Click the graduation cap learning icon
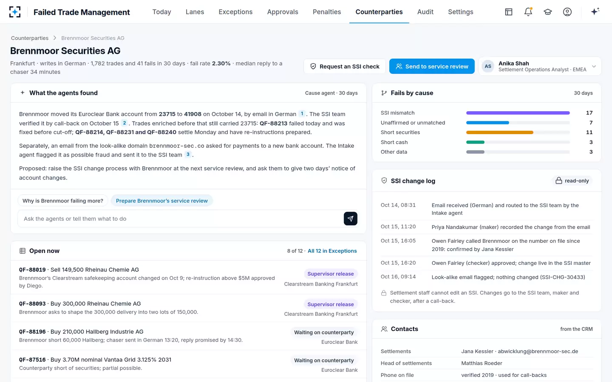This screenshot has width=612, height=382. click(x=548, y=12)
